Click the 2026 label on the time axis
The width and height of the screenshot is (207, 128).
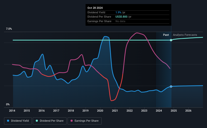click(x=188, y=111)
